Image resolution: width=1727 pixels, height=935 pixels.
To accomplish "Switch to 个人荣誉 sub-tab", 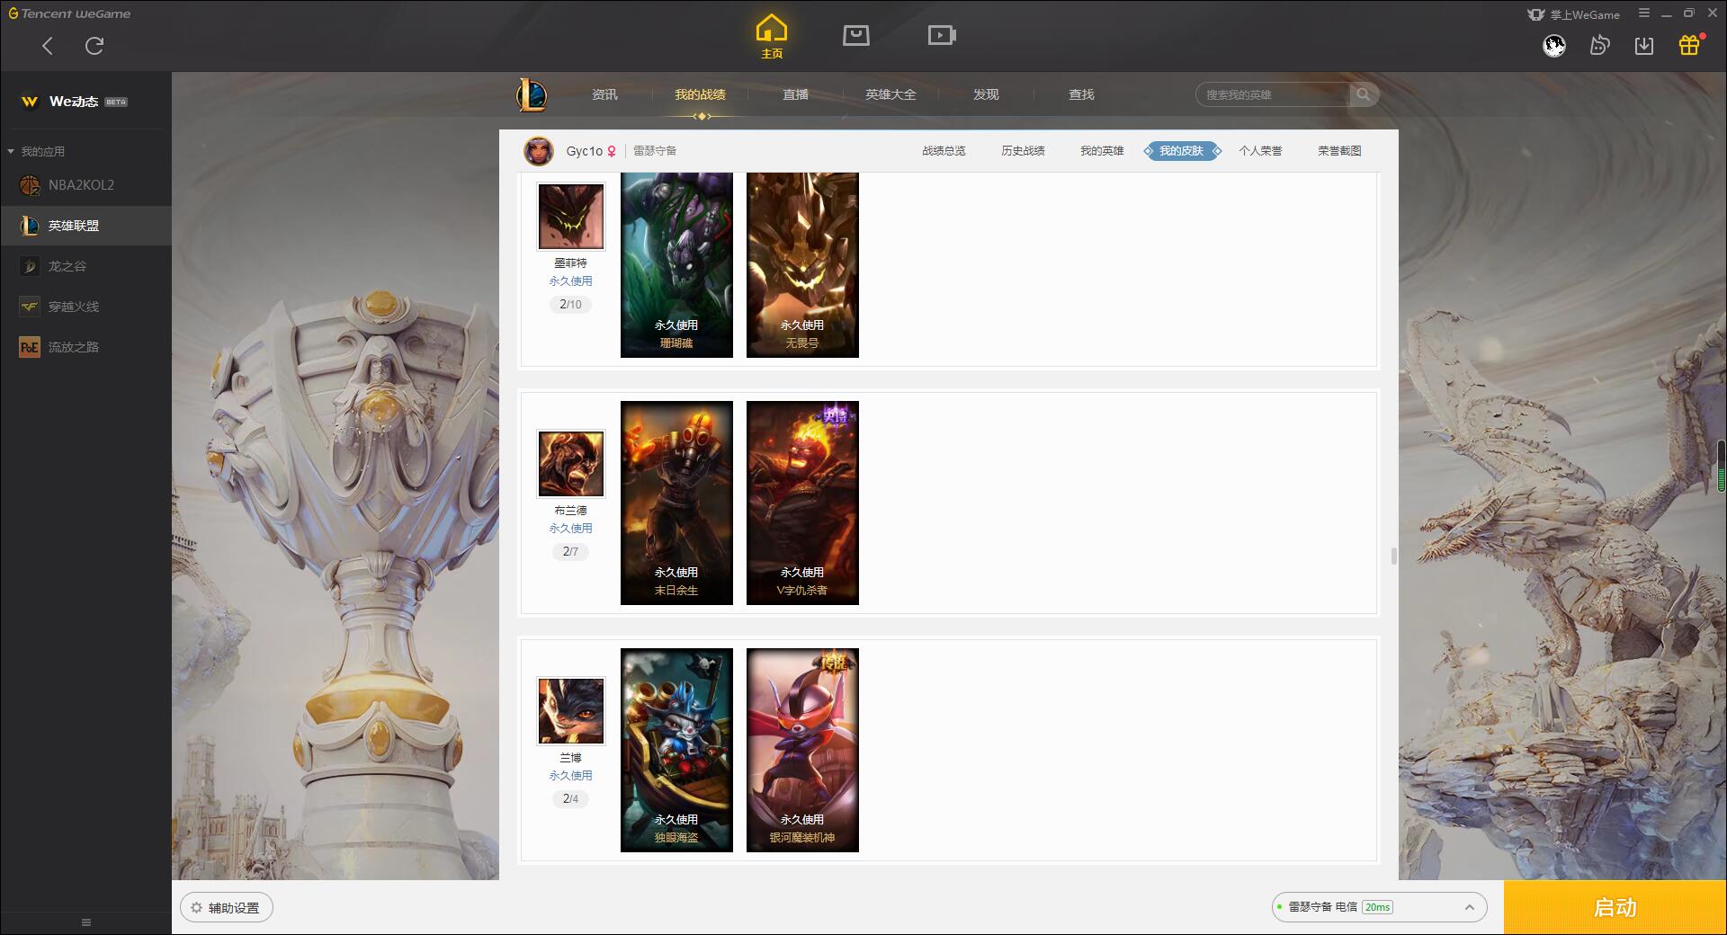I will (x=1260, y=151).
